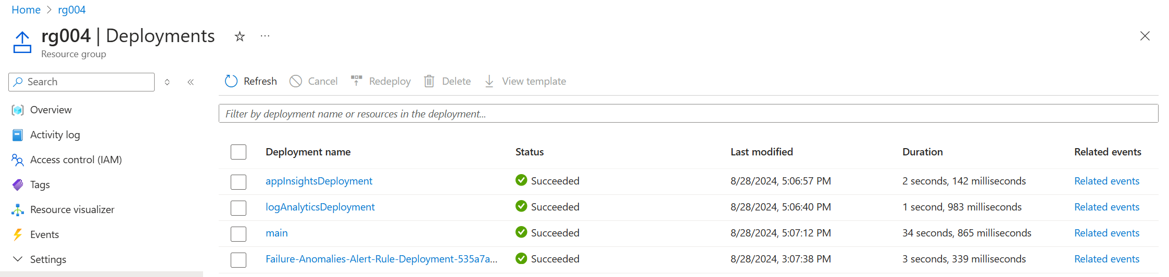Sort by Duration column header

[x=922, y=152]
